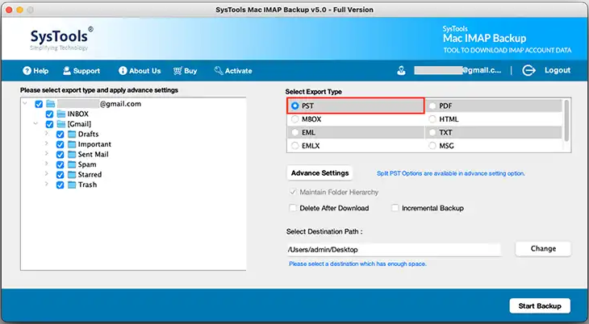Select the MBOX export type
Image resolution: width=589 pixels, height=324 pixels.
pyautogui.click(x=295, y=119)
